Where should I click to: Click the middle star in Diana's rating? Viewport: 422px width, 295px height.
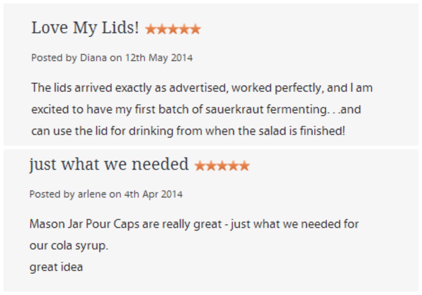173,29
